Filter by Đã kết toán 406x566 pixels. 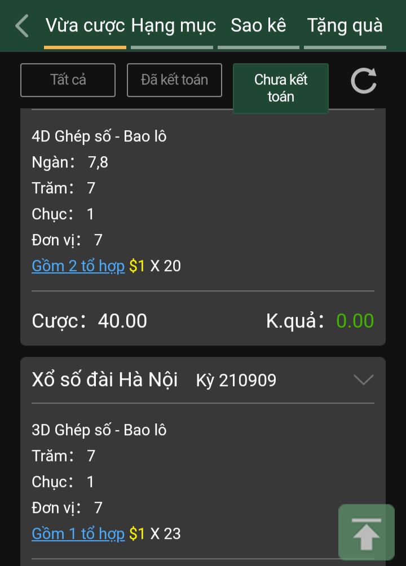174,80
